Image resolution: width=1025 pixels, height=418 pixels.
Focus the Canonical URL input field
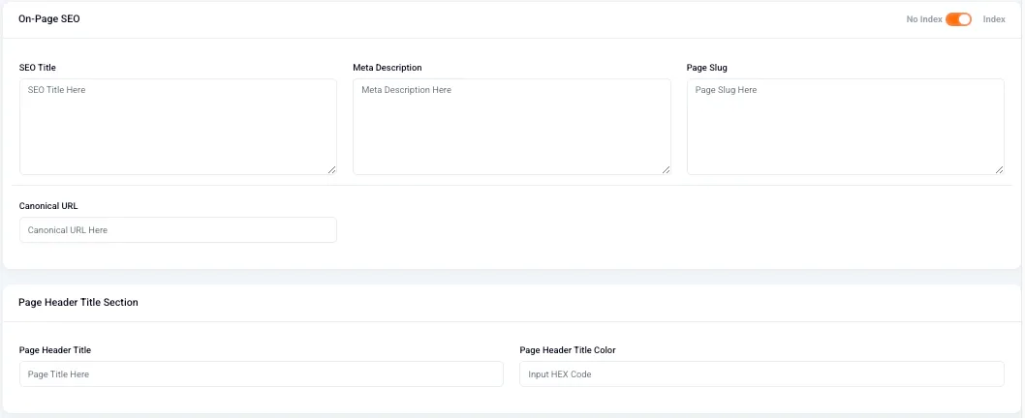(x=178, y=230)
